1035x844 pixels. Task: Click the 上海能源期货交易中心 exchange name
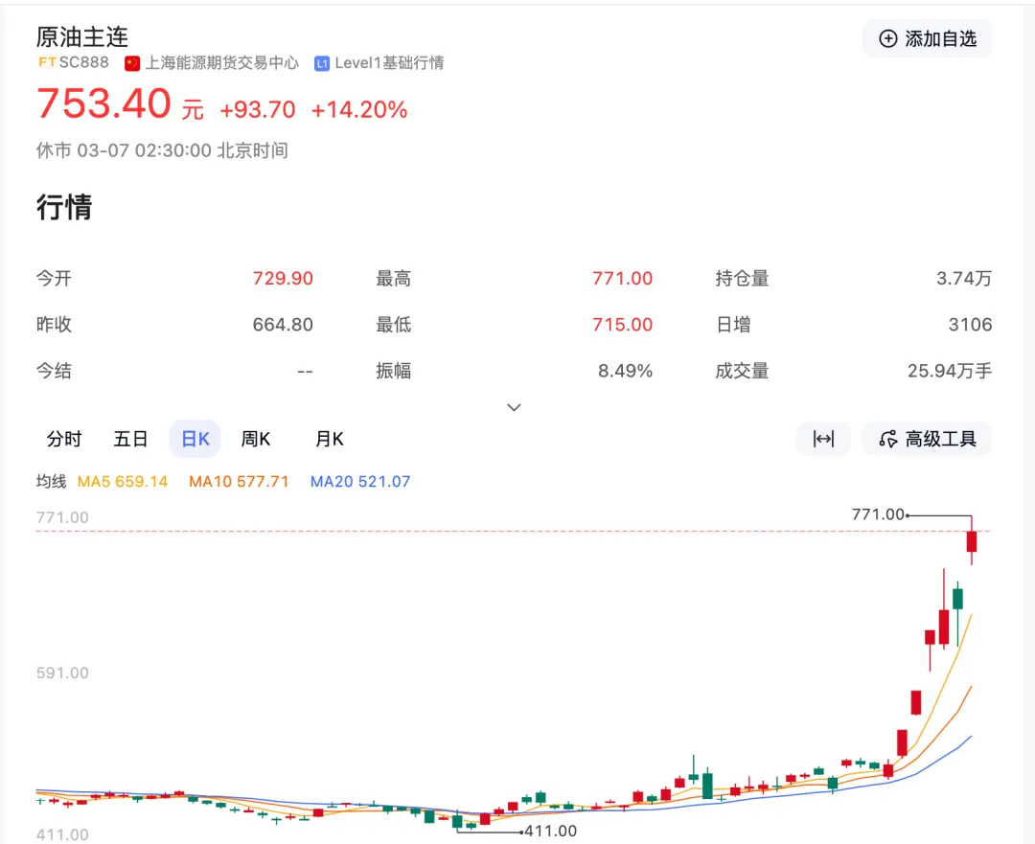tap(221, 62)
